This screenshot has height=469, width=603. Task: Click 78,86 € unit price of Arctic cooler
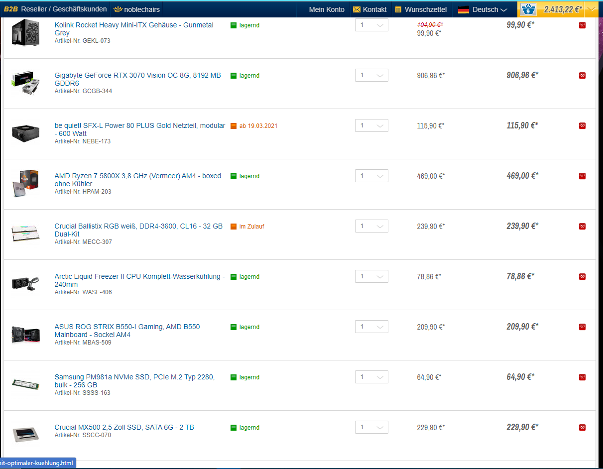[429, 277]
